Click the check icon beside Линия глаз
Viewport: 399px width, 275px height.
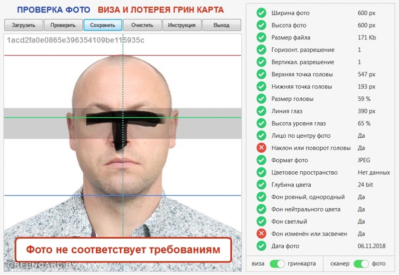coord(261,111)
